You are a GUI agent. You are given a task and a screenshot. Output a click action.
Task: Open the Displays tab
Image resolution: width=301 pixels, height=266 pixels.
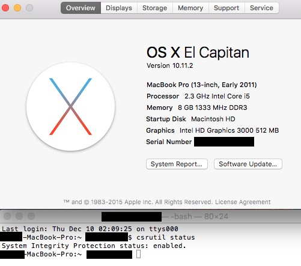point(119,8)
